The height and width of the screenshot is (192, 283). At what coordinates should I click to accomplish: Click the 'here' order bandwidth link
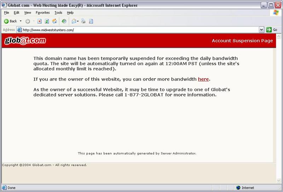tap(203, 79)
